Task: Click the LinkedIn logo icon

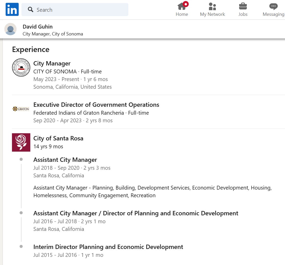Action: click(x=12, y=9)
